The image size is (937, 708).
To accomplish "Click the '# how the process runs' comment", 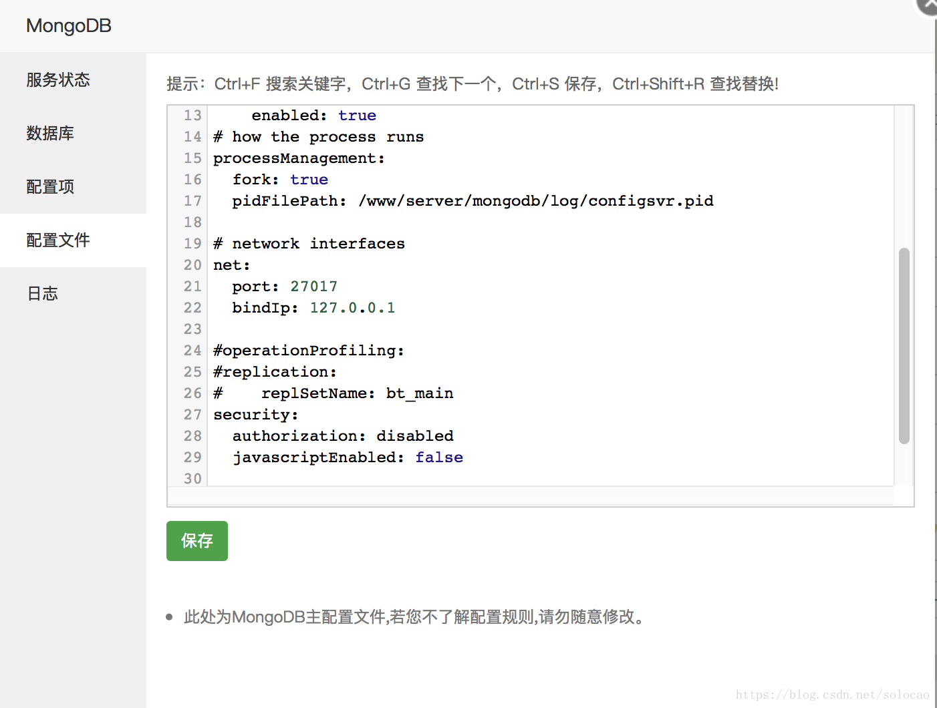I will point(318,137).
